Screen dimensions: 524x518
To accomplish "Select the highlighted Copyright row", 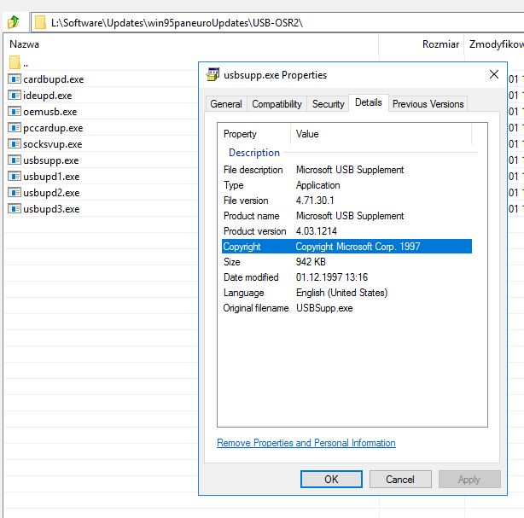I will [x=346, y=247].
